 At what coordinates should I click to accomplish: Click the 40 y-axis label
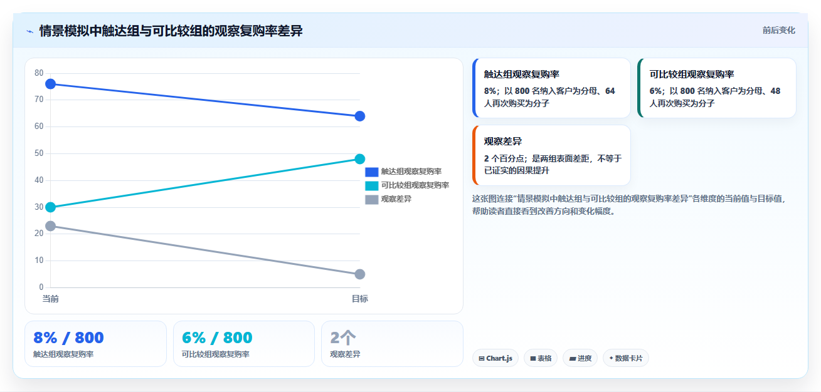[x=39, y=180]
